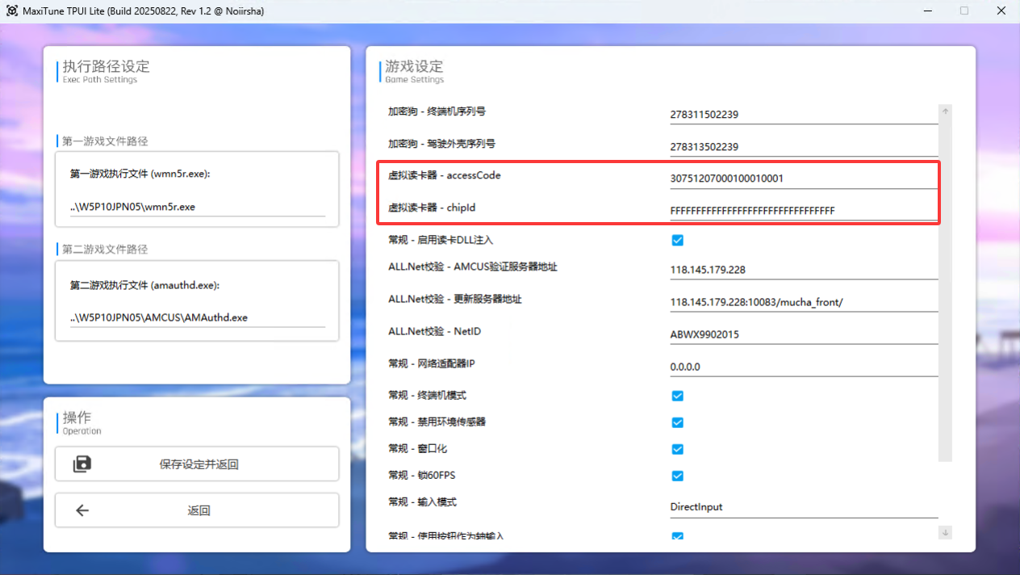Edit the AMCUS验证服务器地址 IP field
The height and width of the screenshot is (575, 1020).
pyautogui.click(x=803, y=270)
